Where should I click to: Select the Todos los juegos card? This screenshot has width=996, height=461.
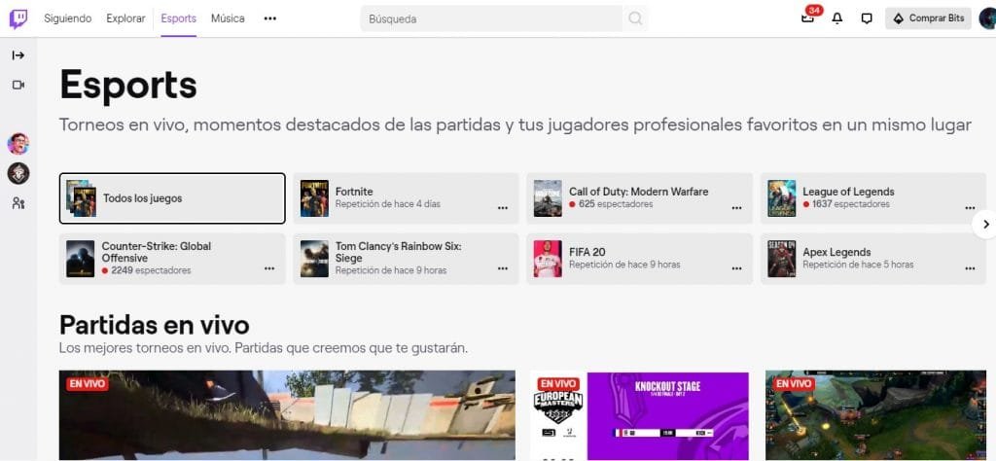[x=172, y=198]
